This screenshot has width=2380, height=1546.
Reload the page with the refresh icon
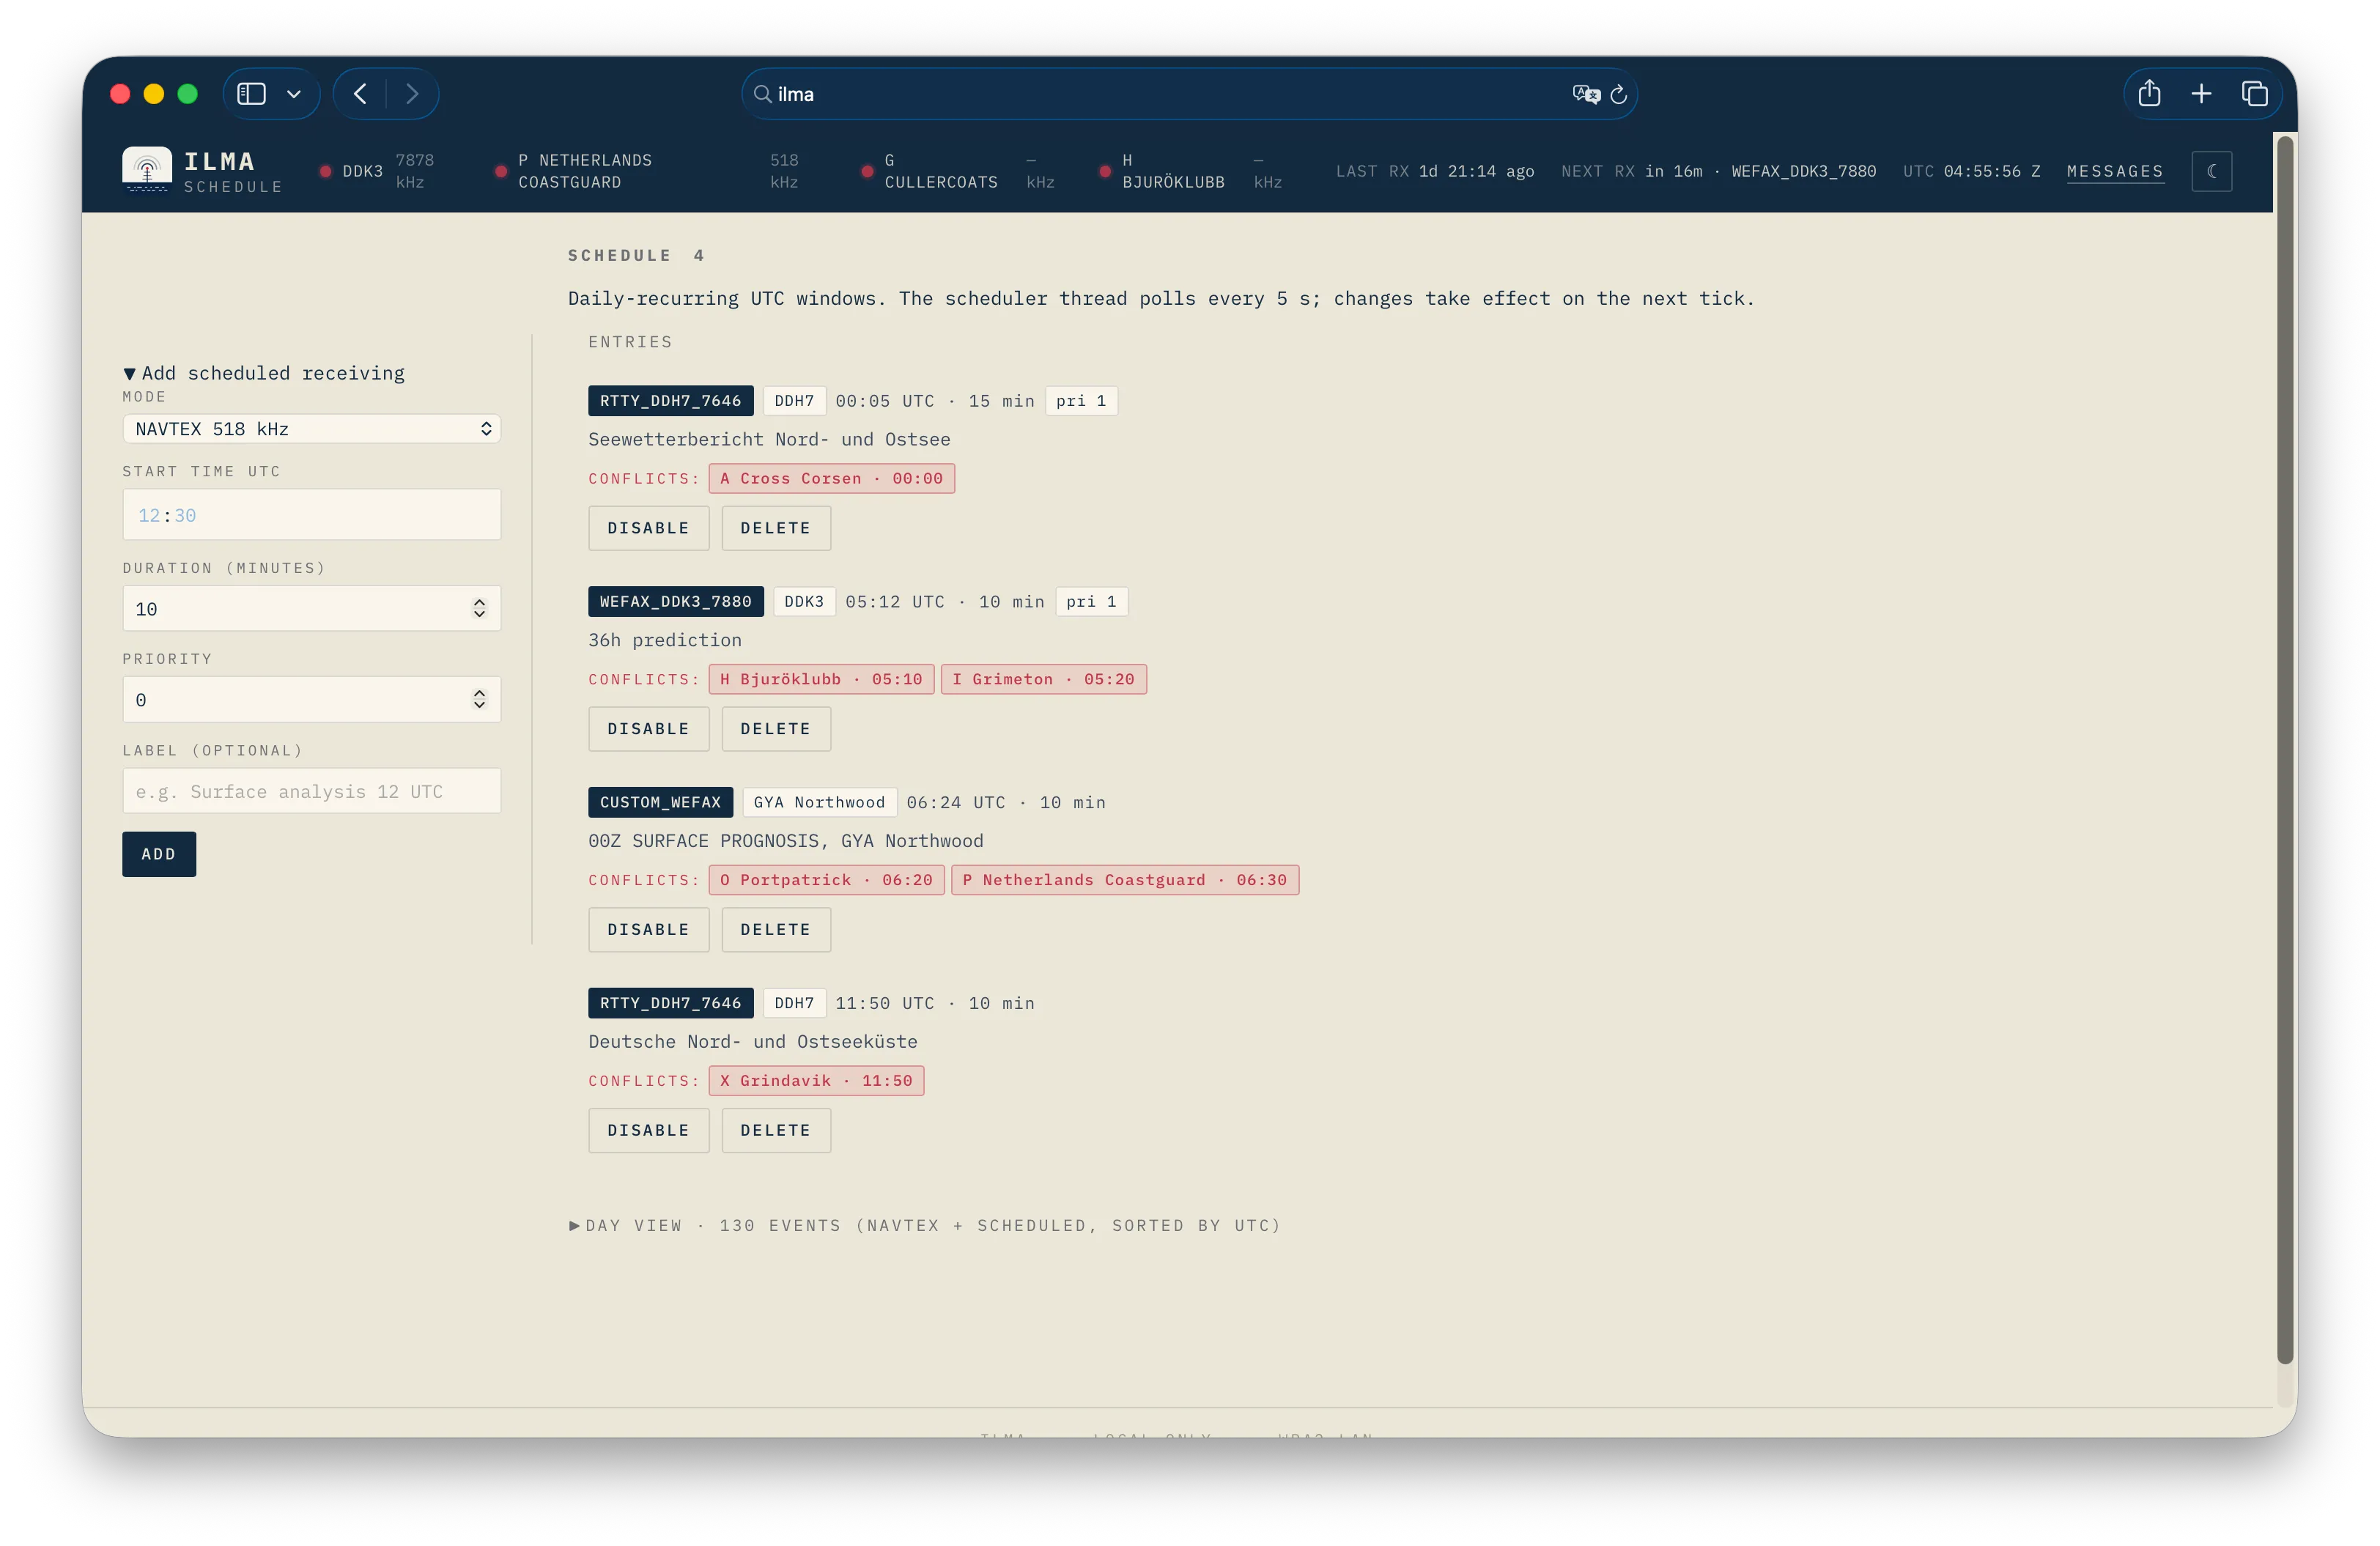[1618, 94]
